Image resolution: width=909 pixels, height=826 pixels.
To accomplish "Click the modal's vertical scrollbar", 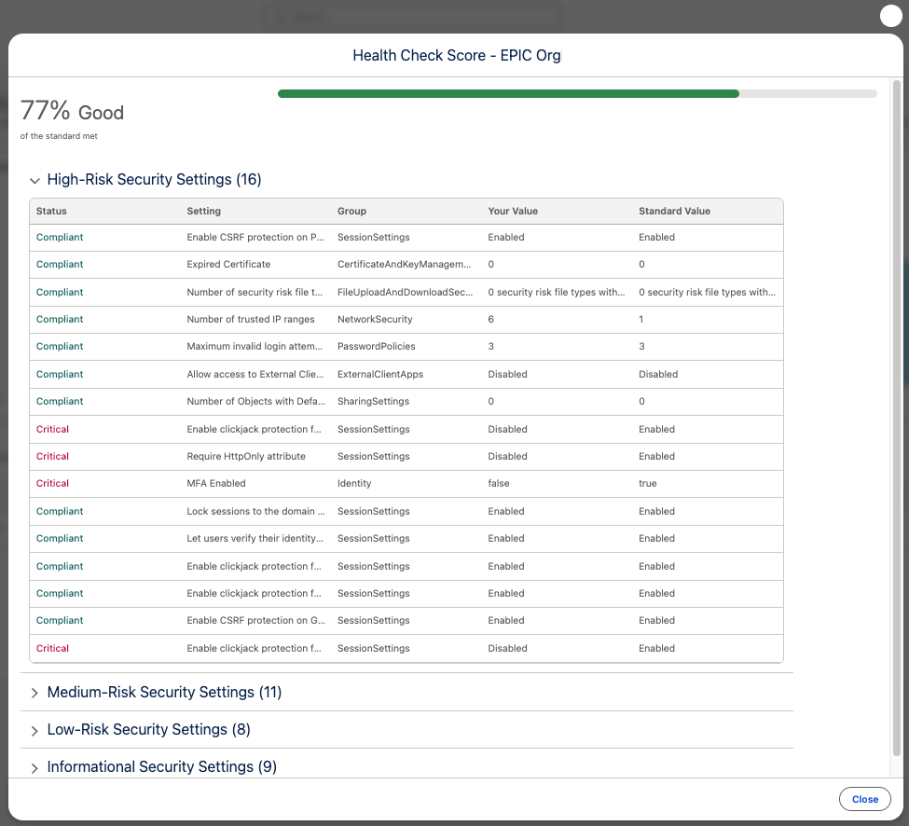I will coord(896,418).
